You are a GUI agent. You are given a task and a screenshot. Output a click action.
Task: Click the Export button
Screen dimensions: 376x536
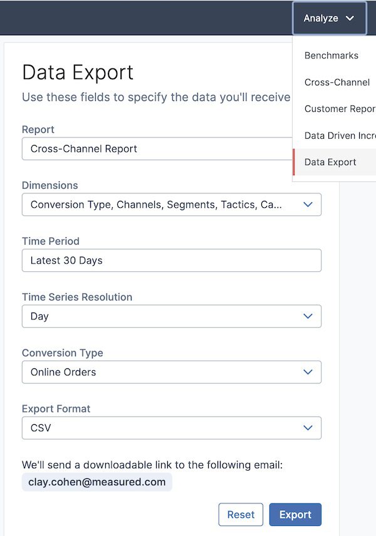(x=295, y=514)
